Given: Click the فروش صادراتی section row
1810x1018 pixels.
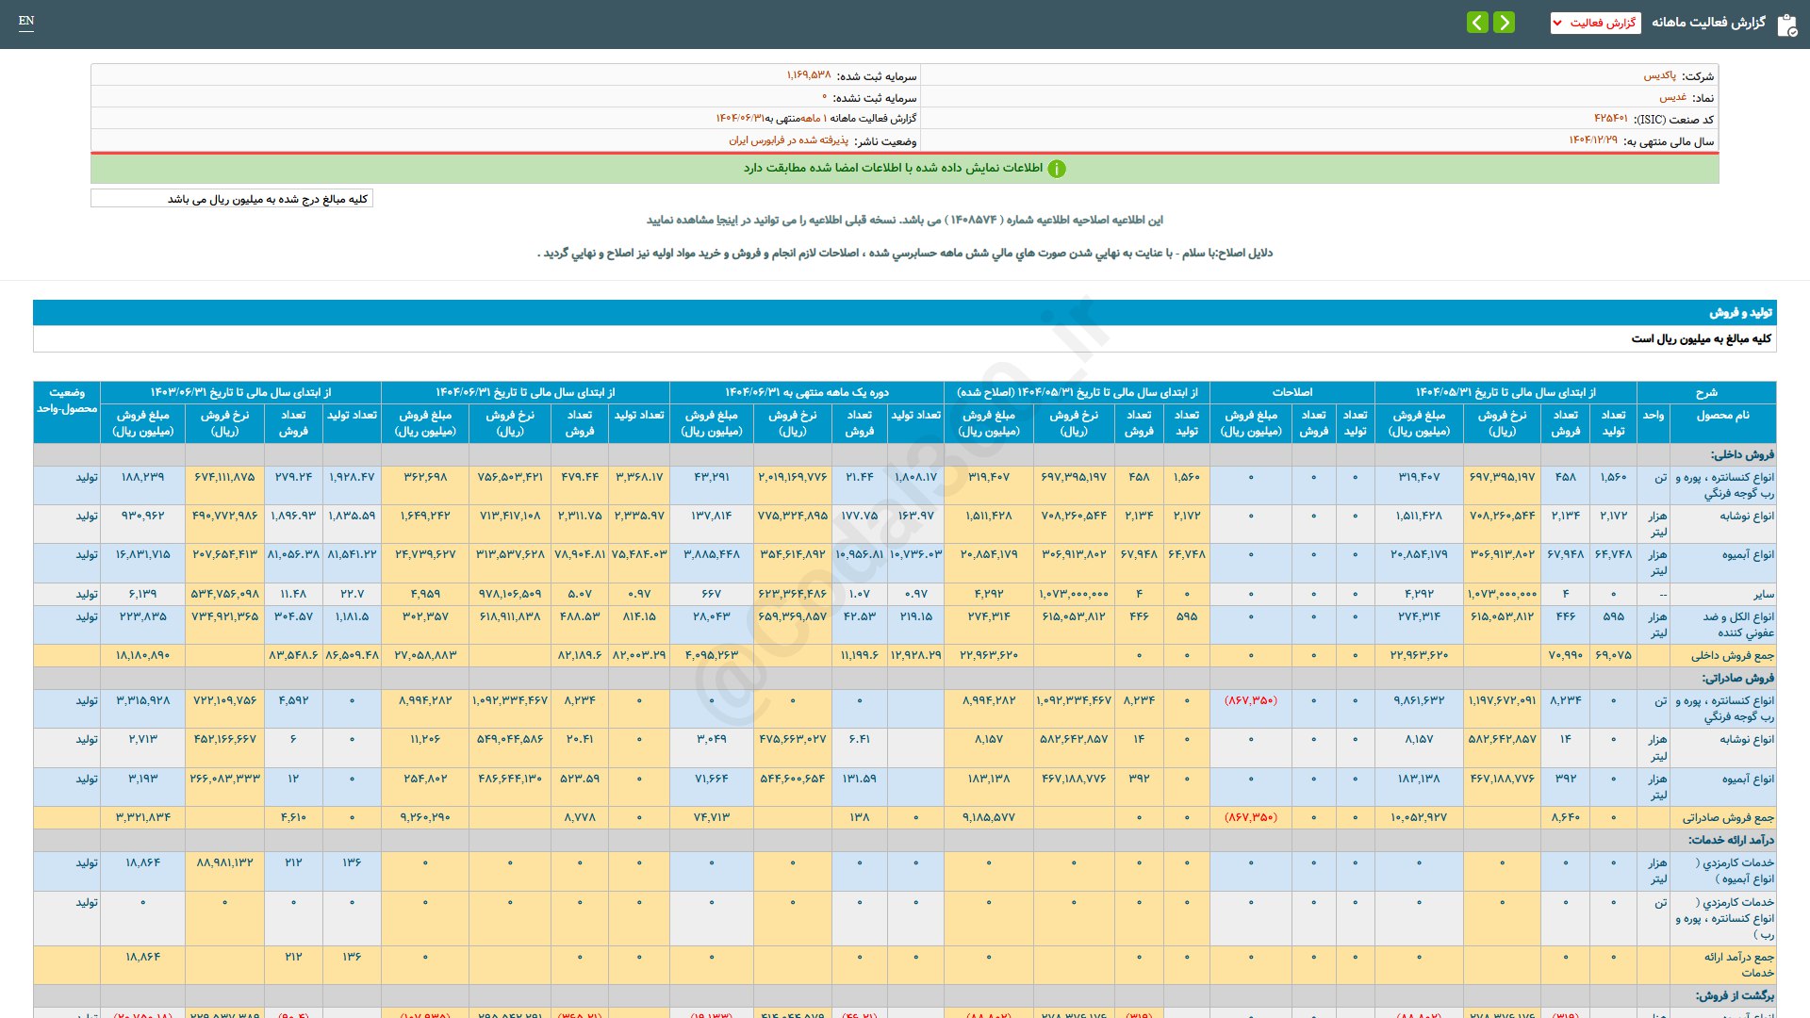Looking at the screenshot, I should tap(1736, 678).
